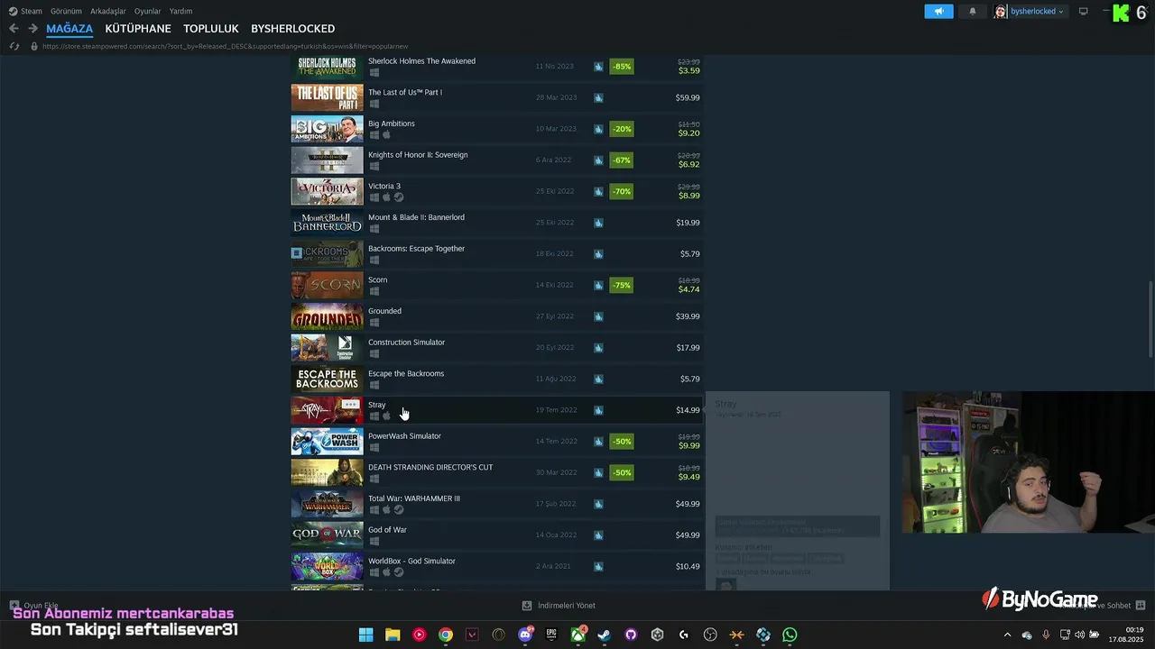Click the Stray game thumbnail
1155x649 pixels.
[327, 410]
